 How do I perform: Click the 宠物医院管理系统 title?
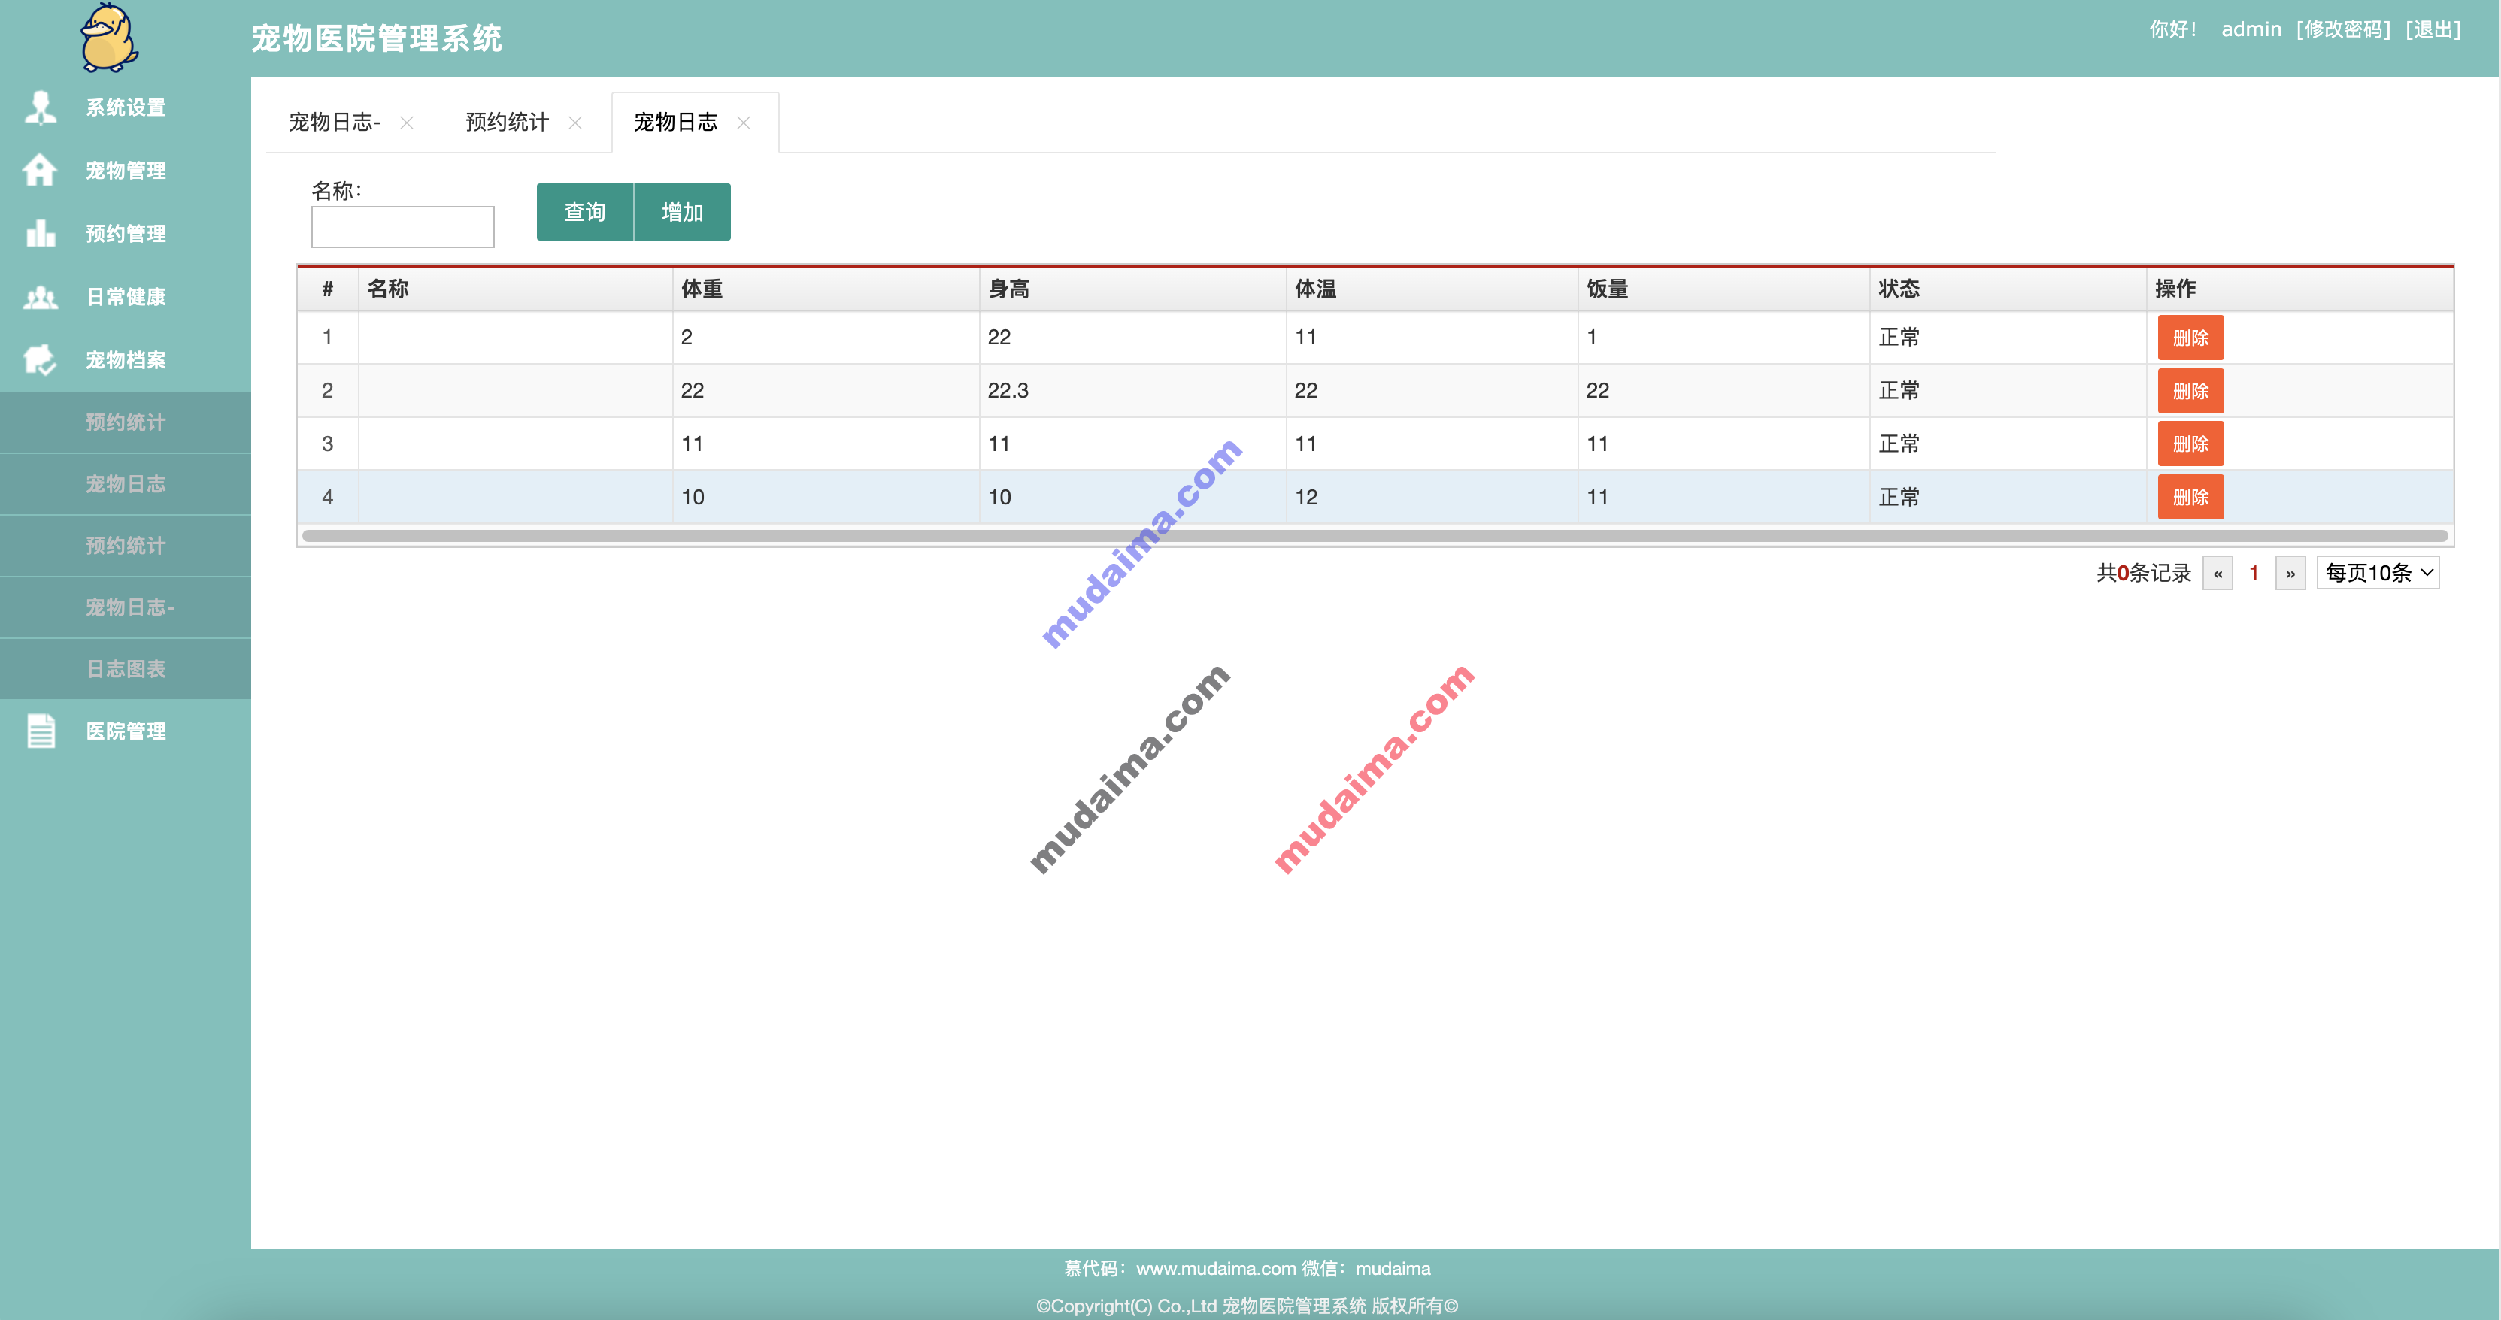point(377,38)
